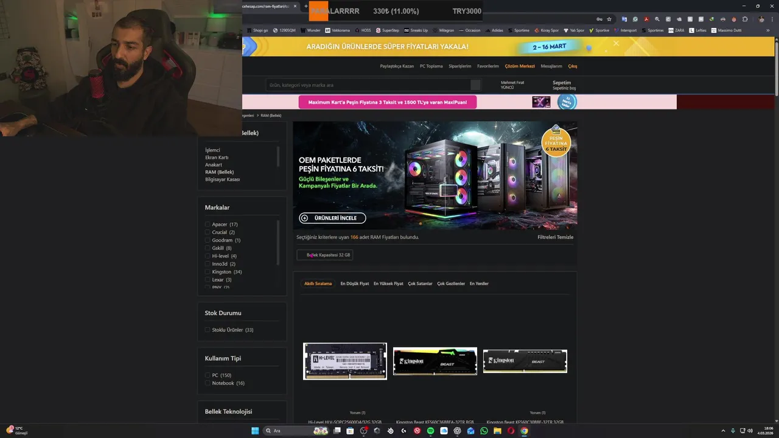Select the İşlemci category

pos(212,150)
